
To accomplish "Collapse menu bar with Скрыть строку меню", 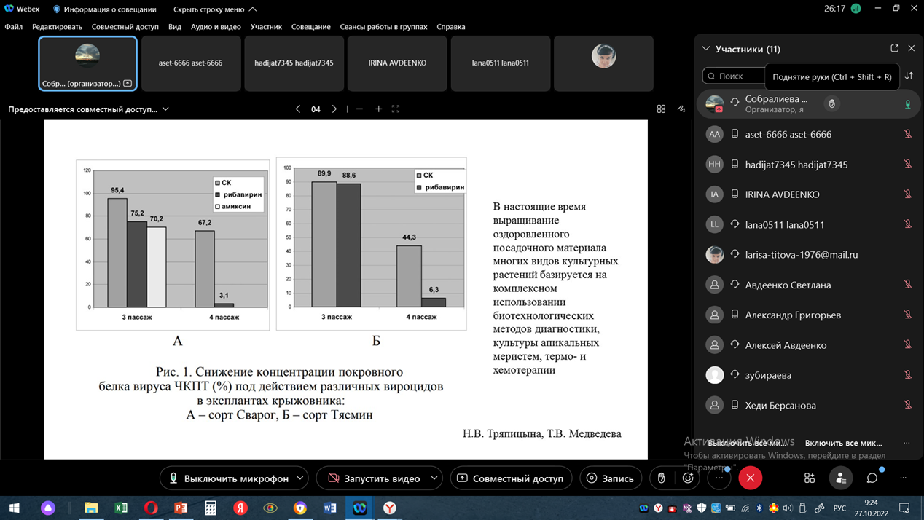I will pyautogui.click(x=215, y=9).
